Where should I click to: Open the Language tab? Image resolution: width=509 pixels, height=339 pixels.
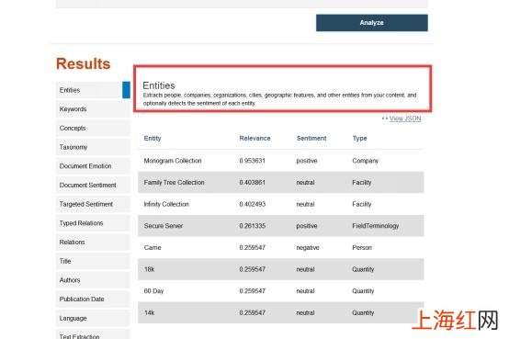tap(93, 318)
